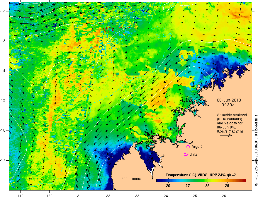Click the '200 1000m' depth contour label

(131, 179)
